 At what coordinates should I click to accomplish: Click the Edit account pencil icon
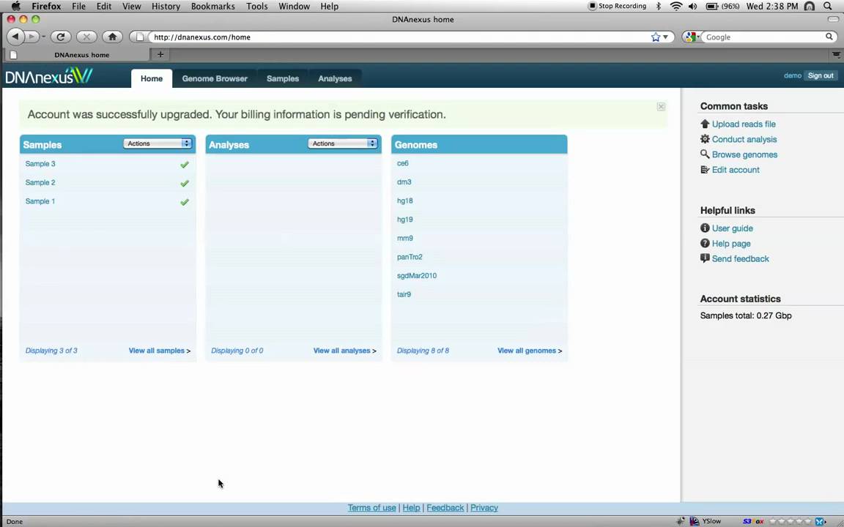[705, 169]
